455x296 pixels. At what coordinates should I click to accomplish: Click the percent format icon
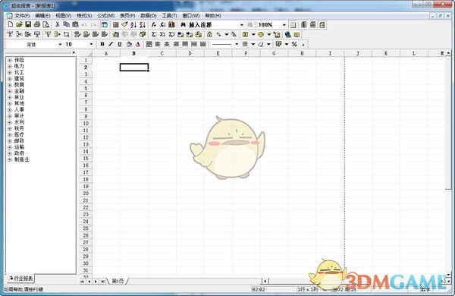[294, 44]
